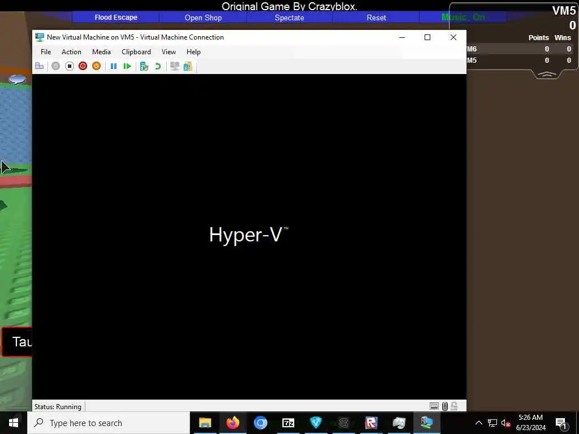Image resolution: width=579 pixels, height=434 pixels.
Task: Open the Media menu
Action: [101, 52]
